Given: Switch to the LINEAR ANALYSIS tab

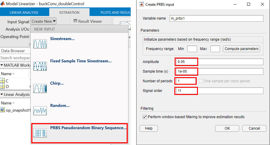Looking at the screenshot, I should (x=24, y=13).
